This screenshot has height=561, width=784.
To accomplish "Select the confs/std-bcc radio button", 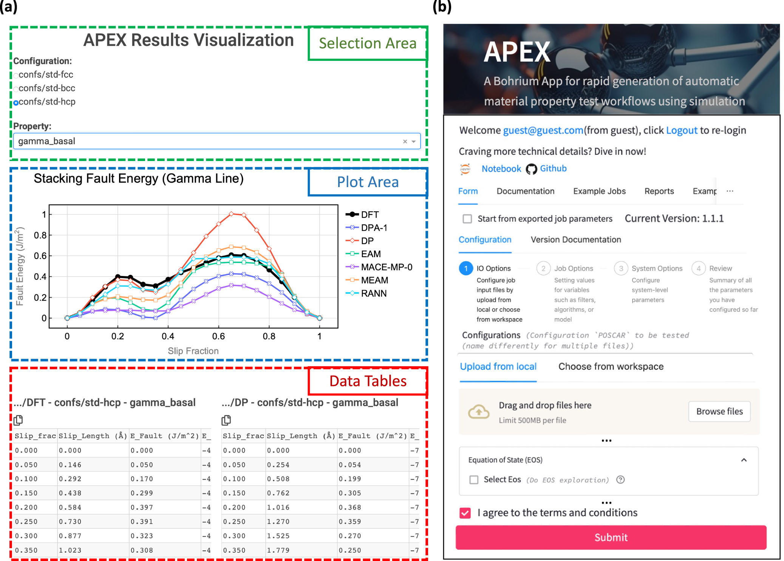I will 16,89.
